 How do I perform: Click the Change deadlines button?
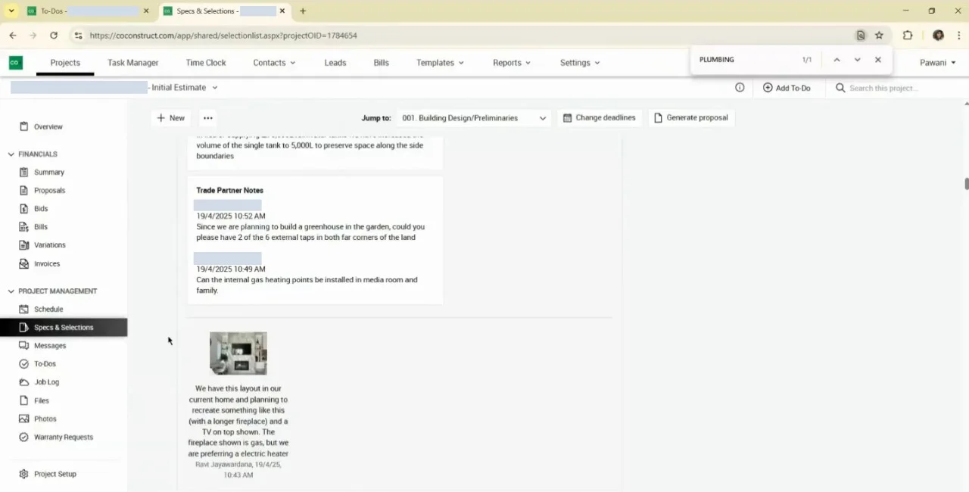coord(600,118)
